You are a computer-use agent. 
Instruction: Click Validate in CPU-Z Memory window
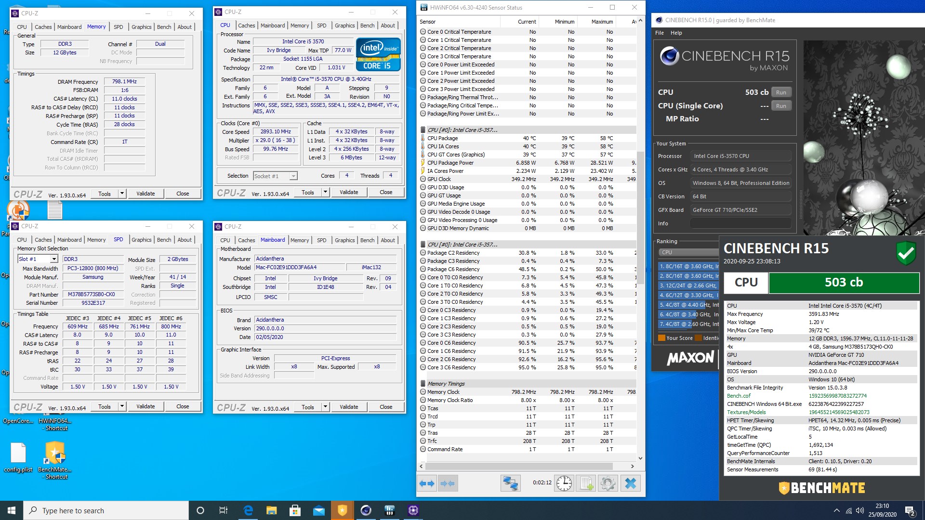(145, 194)
